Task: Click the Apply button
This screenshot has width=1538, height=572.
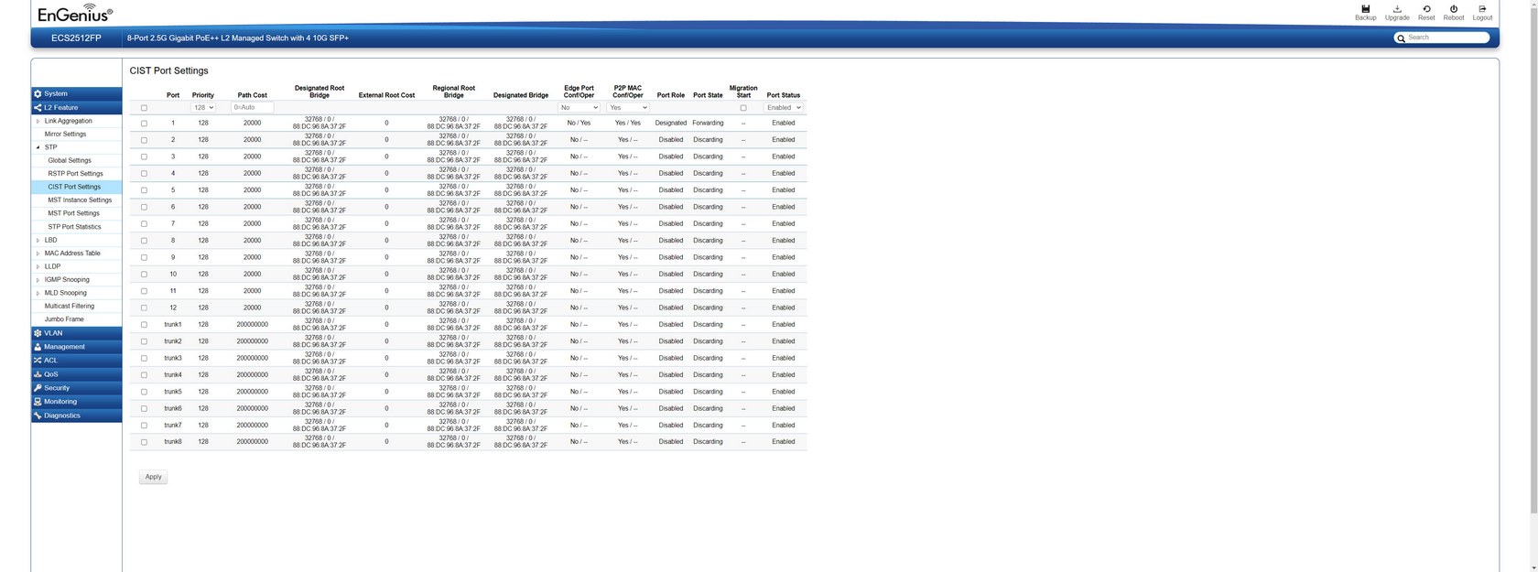Action: (x=153, y=477)
